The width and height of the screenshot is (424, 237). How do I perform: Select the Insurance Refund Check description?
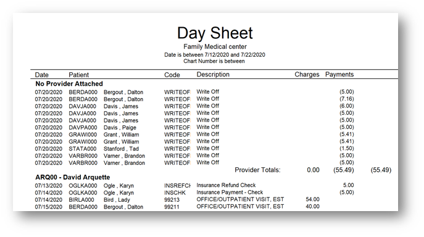226,185
